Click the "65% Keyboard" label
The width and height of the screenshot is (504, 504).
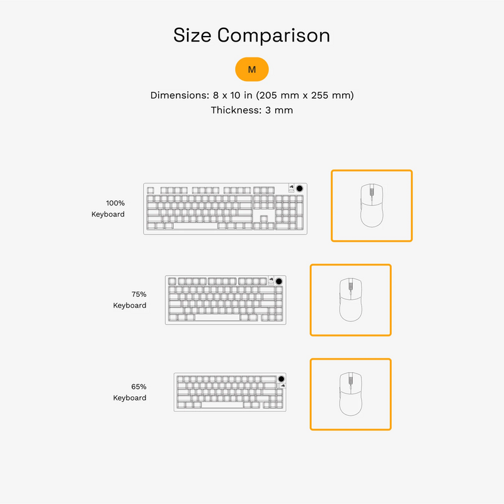click(x=130, y=392)
